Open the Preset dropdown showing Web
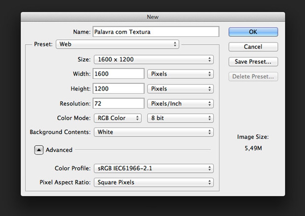The width and height of the screenshot is (305, 216). (117, 44)
